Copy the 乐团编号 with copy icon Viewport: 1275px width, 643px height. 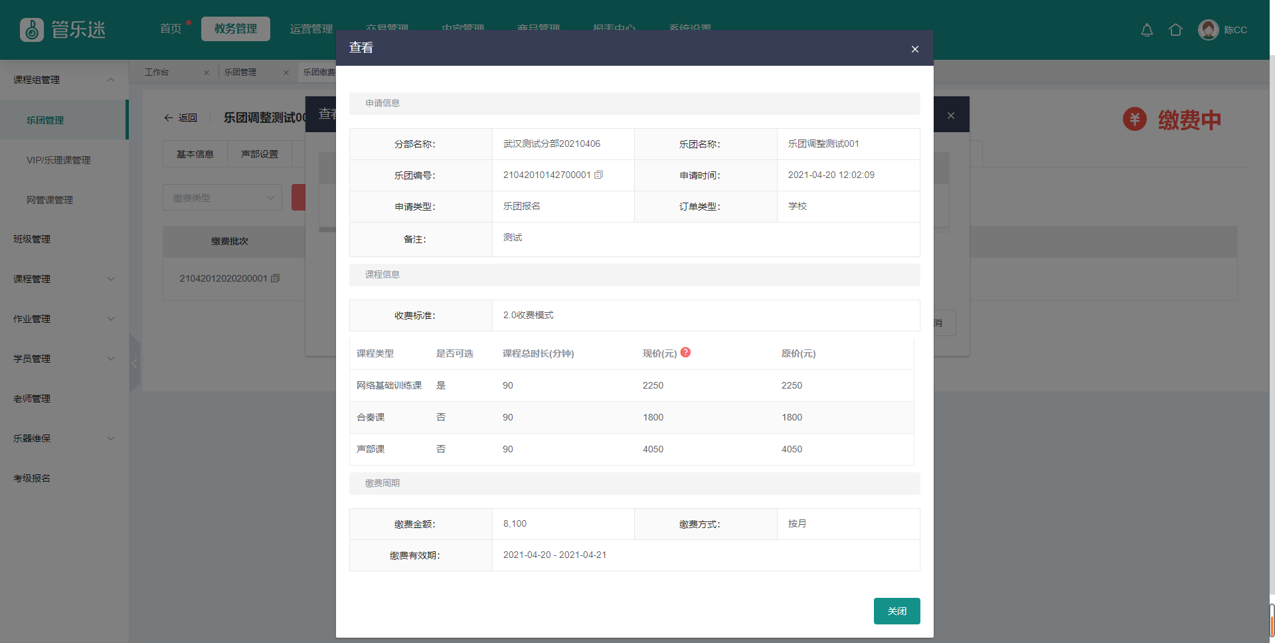tap(598, 175)
